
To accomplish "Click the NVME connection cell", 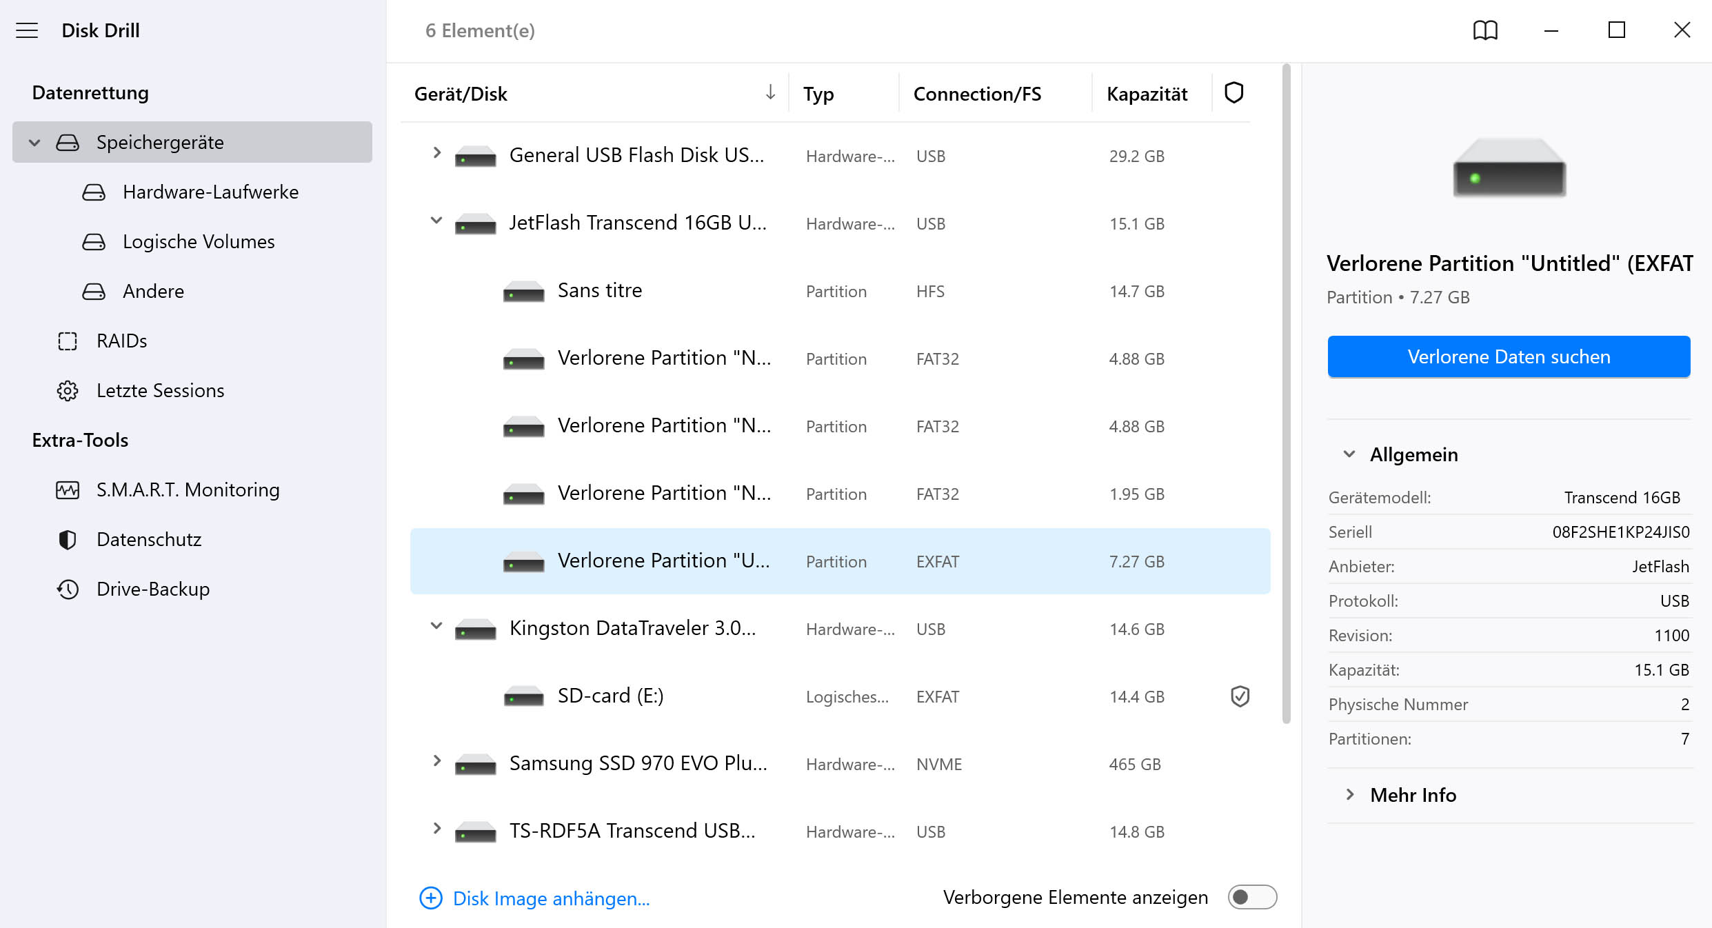I will 939,765.
